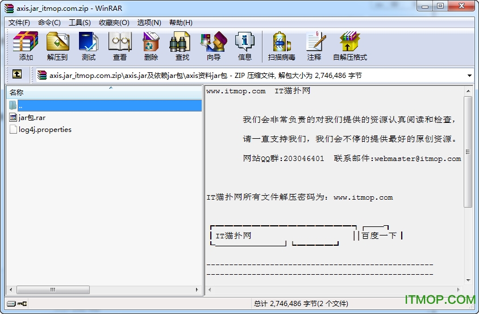Image resolution: width=479 pixels, height=314 pixels.
Task: Launch the 向导 (Wizard) toolbar icon
Action: pos(214,46)
